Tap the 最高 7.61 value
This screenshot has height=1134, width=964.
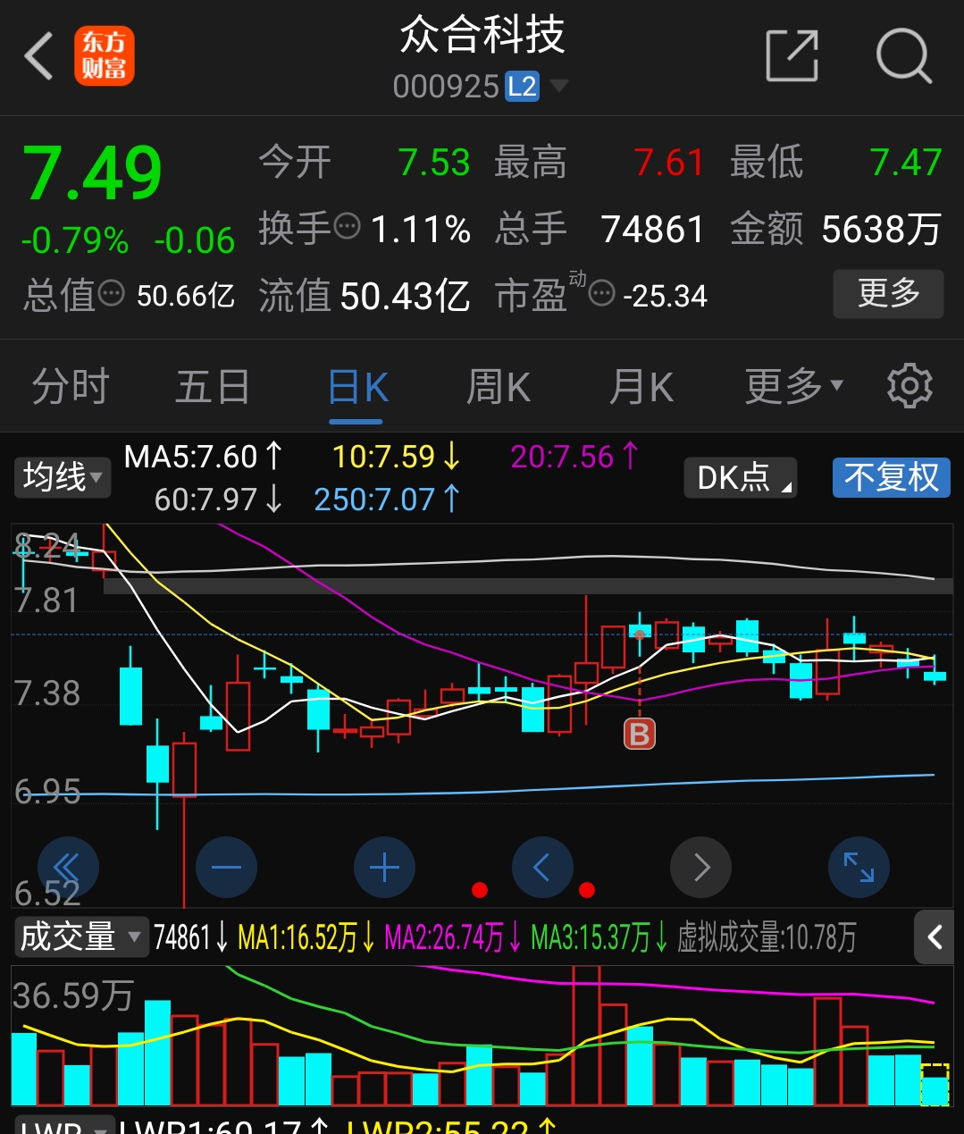[669, 163]
